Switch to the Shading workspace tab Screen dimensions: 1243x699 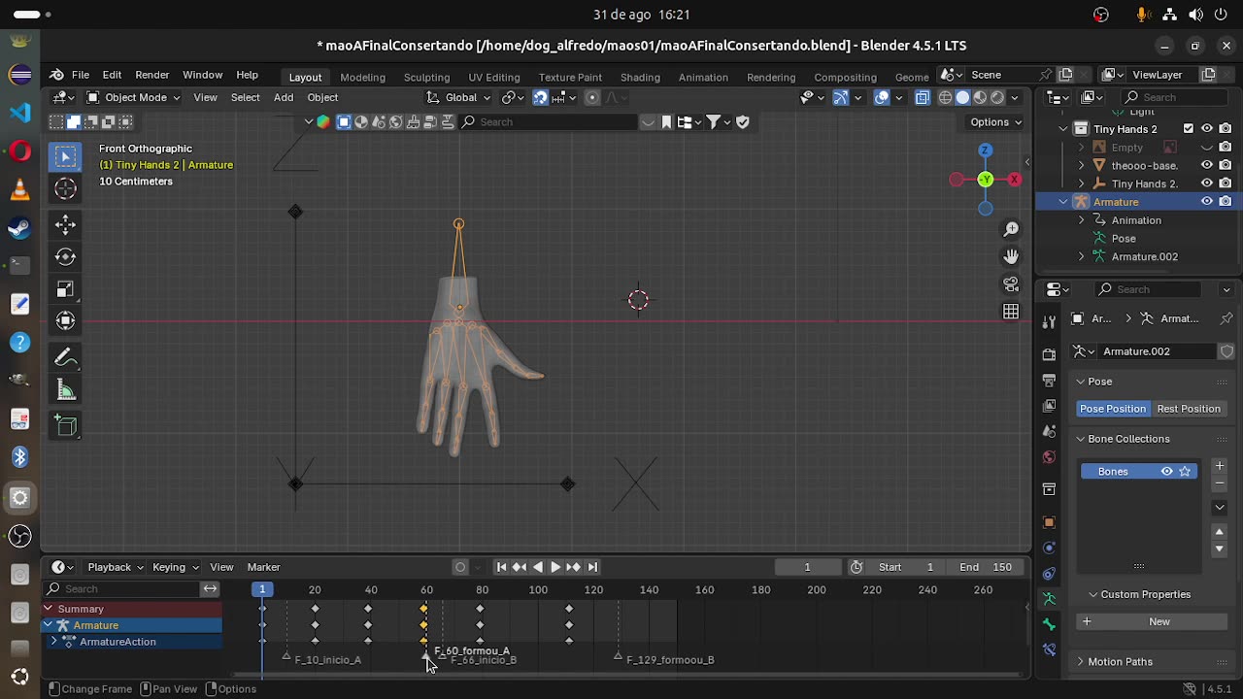(x=640, y=77)
